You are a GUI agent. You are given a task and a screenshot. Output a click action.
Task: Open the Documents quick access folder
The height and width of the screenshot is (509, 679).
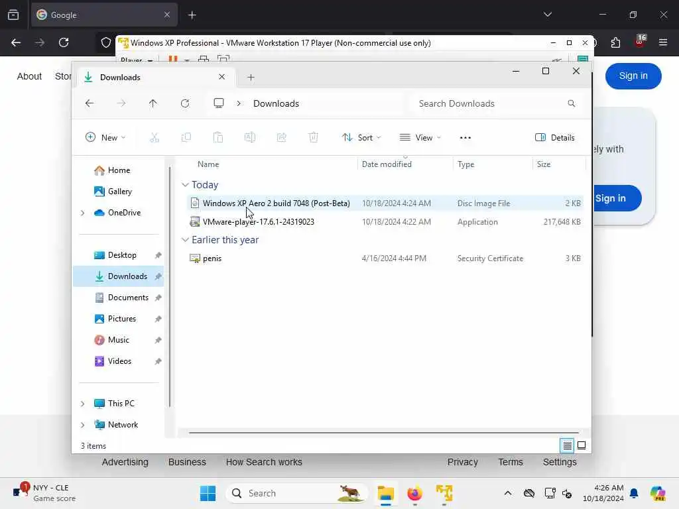118,298
